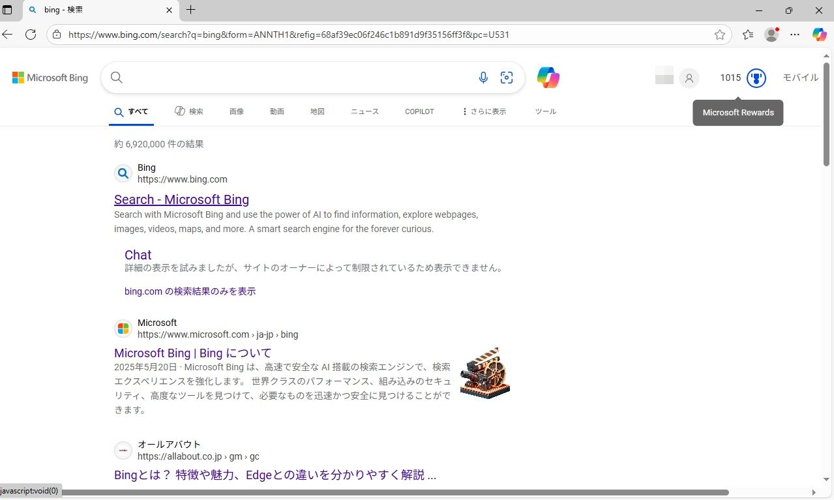Open the tab actions menu icon
Viewport: 834px width, 500px height.
(7, 10)
